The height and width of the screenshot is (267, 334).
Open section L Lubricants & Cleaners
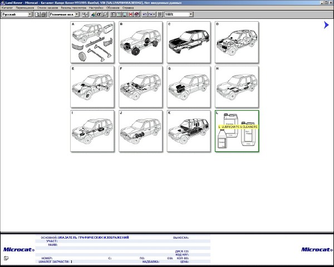point(237,131)
